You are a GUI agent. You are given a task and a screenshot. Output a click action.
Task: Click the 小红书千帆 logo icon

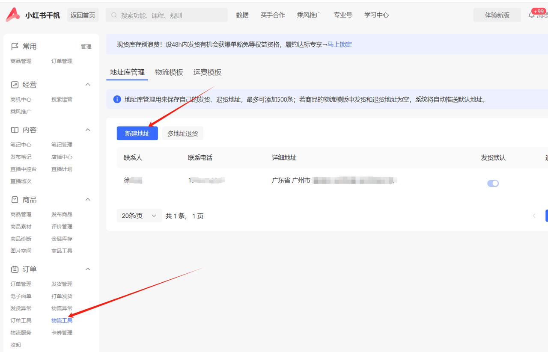pyautogui.click(x=12, y=14)
